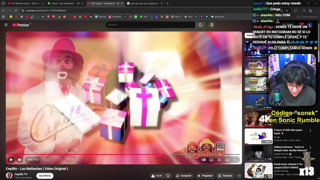Screen dimensions: 320x180
Task: Subscribe with the Suscribirse button
Action: pos(45,176)
